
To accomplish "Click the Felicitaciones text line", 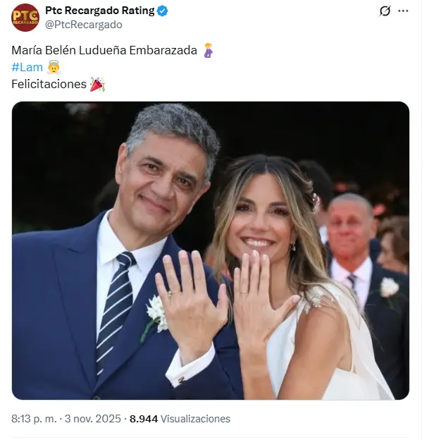I will click(x=49, y=85).
